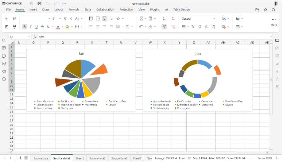
Task: Toggle Bold formatting
Action: [x=25, y=27]
